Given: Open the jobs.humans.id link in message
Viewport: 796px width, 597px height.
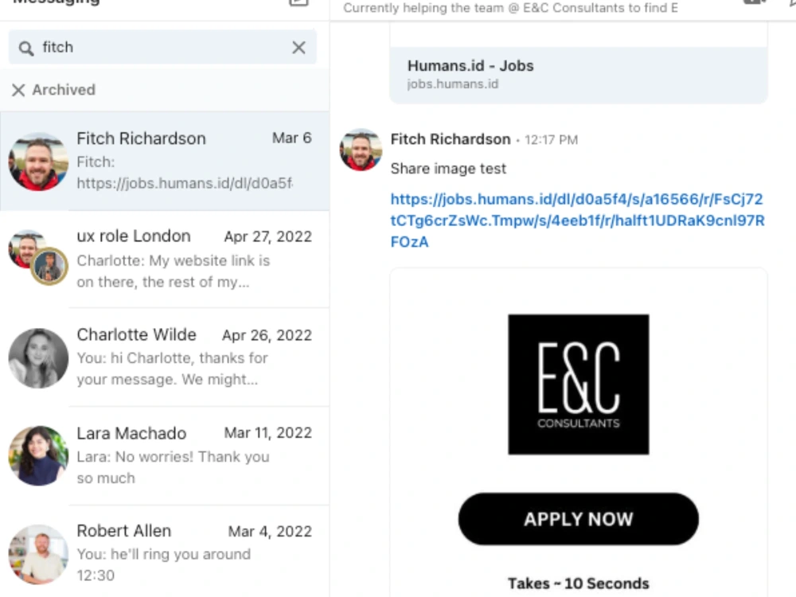Looking at the screenshot, I should point(578,220).
